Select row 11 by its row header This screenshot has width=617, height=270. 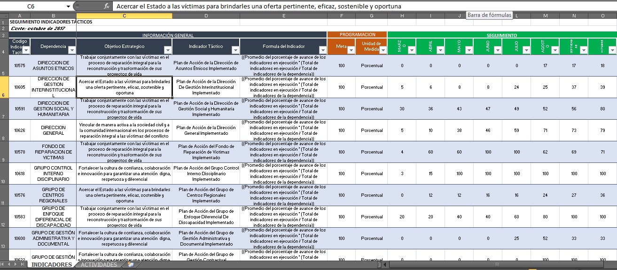(4, 195)
